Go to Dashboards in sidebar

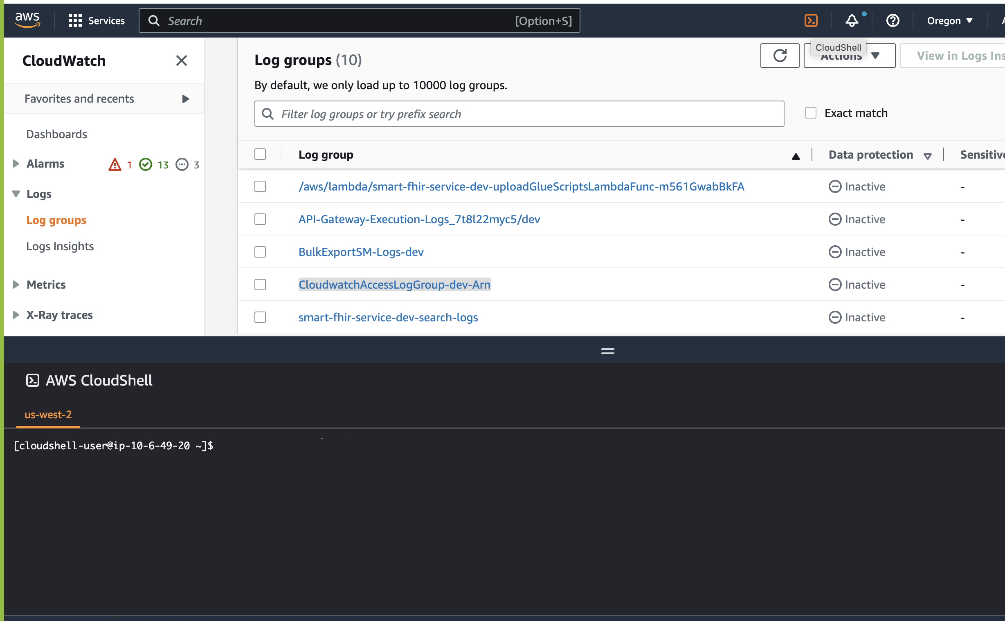[x=57, y=135]
